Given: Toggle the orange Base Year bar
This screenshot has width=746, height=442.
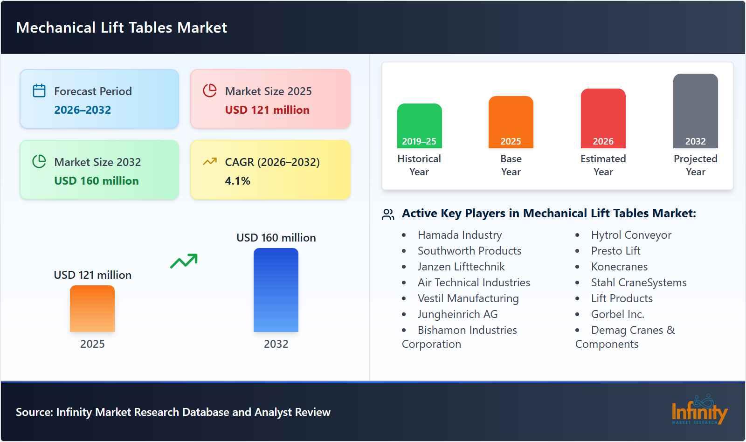Looking at the screenshot, I should [x=511, y=121].
